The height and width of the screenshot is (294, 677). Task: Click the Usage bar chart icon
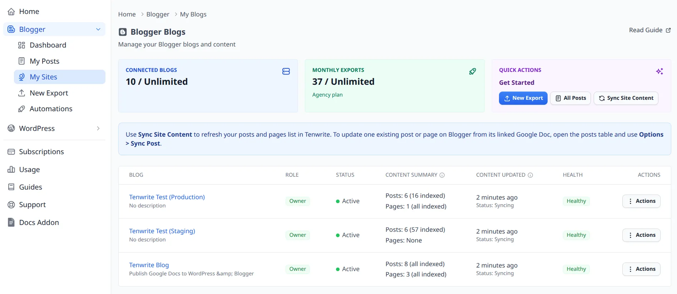[x=11, y=170]
